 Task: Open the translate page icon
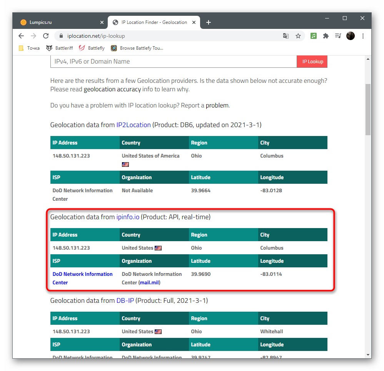click(x=286, y=36)
